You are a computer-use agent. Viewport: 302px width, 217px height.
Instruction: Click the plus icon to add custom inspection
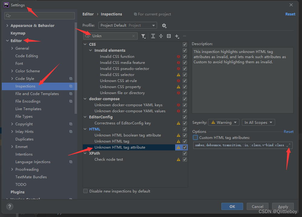(x=177, y=36)
